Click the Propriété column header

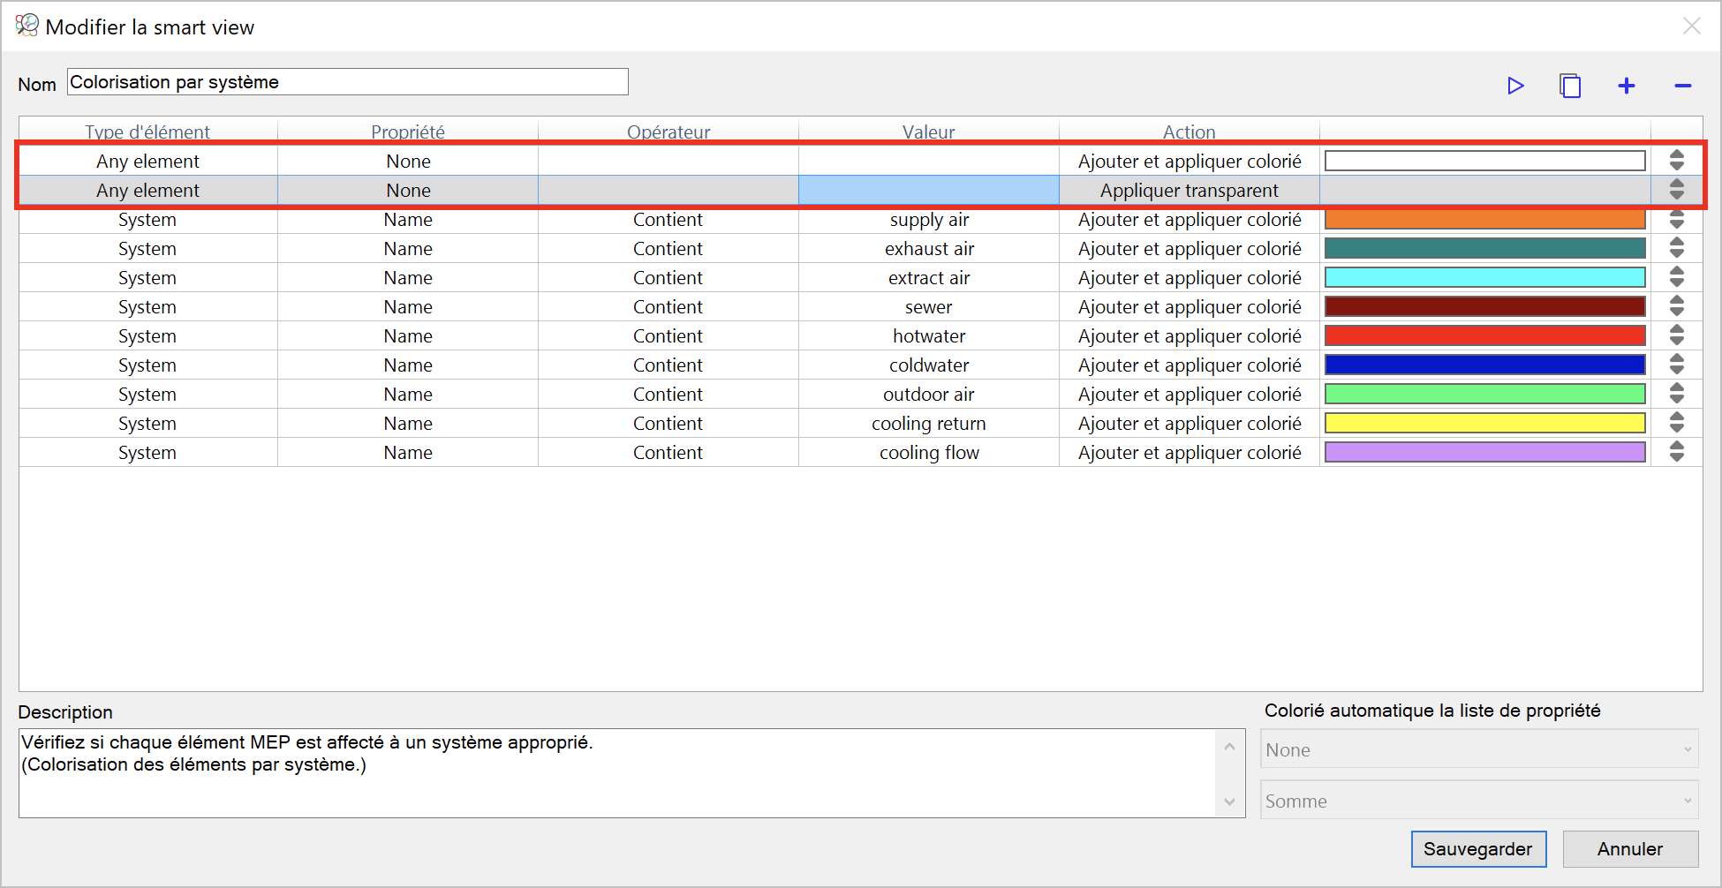(408, 132)
